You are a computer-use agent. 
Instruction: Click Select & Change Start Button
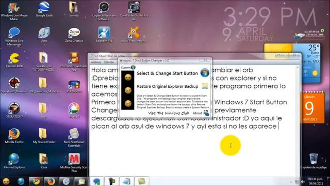[x=167, y=73]
